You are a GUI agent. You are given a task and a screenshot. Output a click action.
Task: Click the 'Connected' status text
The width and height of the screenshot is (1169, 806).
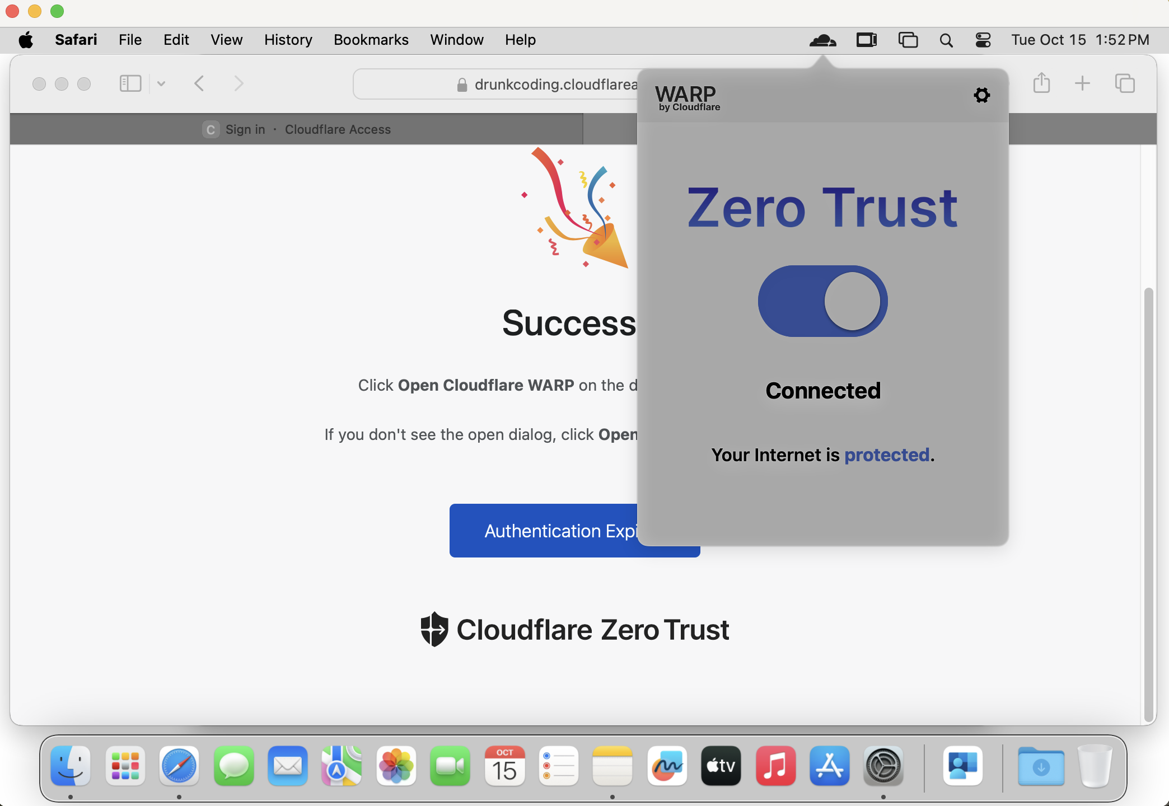click(823, 391)
